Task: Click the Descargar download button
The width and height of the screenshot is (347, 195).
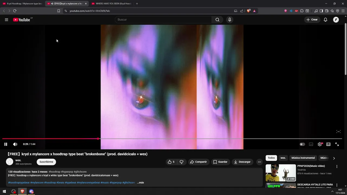Action: coord(242,162)
